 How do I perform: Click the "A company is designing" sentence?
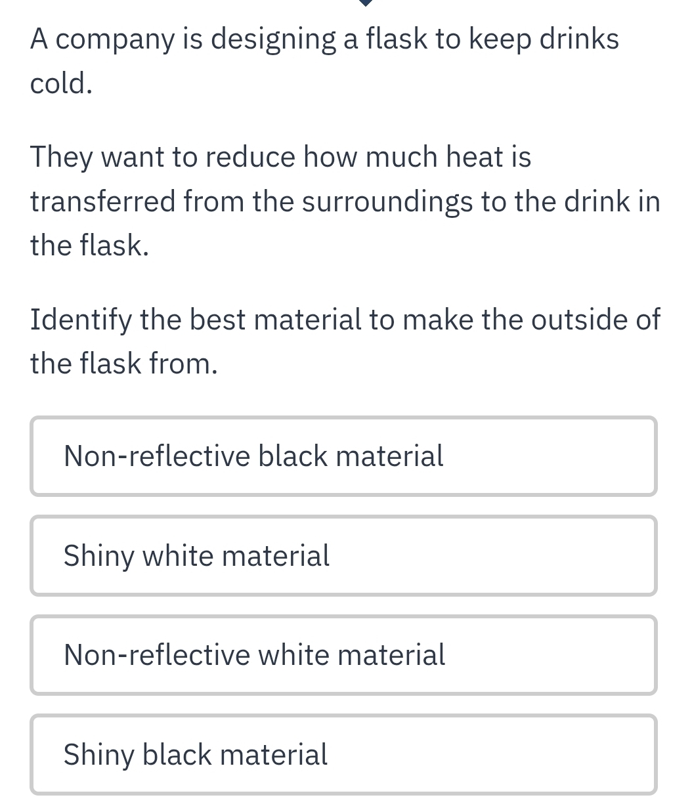click(x=324, y=39)
